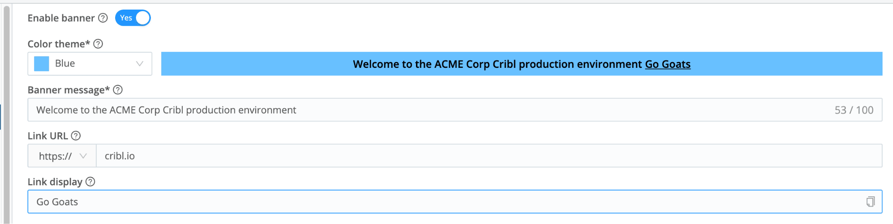Click the chevron beside https:// protocol
Image resolution: width=893 pixels, height=224 pixels.
pyautogui.click(x=83, y=156)
